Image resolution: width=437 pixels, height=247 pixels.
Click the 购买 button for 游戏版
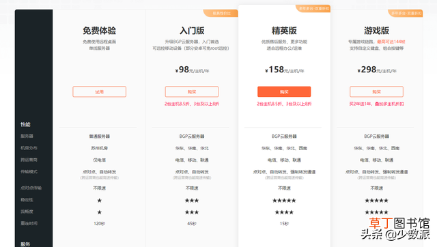pyautogui.click(x=376, y=91)
